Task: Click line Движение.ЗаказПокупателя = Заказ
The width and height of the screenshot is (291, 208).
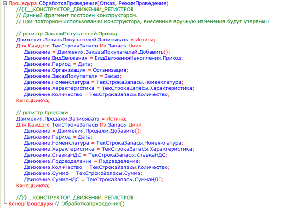Action: 73,76
